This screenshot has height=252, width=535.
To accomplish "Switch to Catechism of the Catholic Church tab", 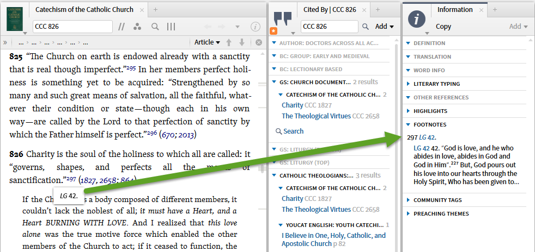I will click(x=84, y=10).
